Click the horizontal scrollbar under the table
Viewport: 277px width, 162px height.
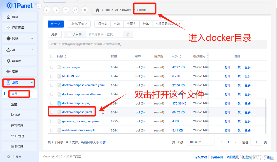pyautogui.click(x=147, y=134)
